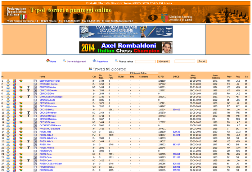Open GROSSI Tiziano's player page
This screenshot has height=172, width=252.
click(x=47, y=122)
